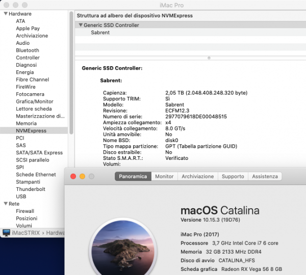Image resolution: width=306 pixels, height=275 pixels.
Task: Select Diagnosi in the sidebar
Action: [x=26, y=65]
